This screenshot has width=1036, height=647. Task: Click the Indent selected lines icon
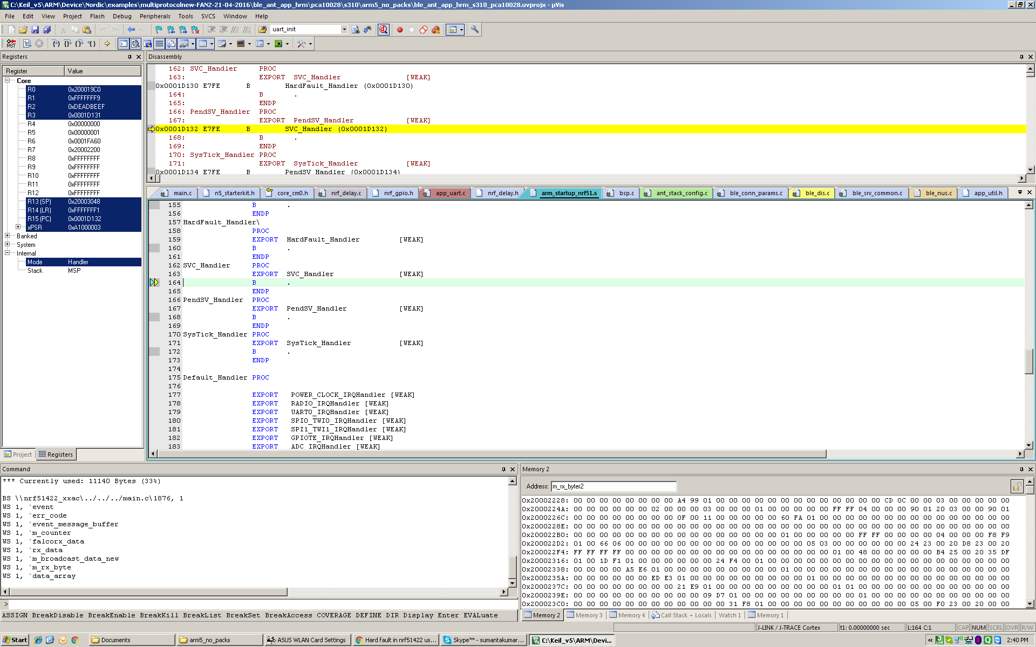click(211, 30)
